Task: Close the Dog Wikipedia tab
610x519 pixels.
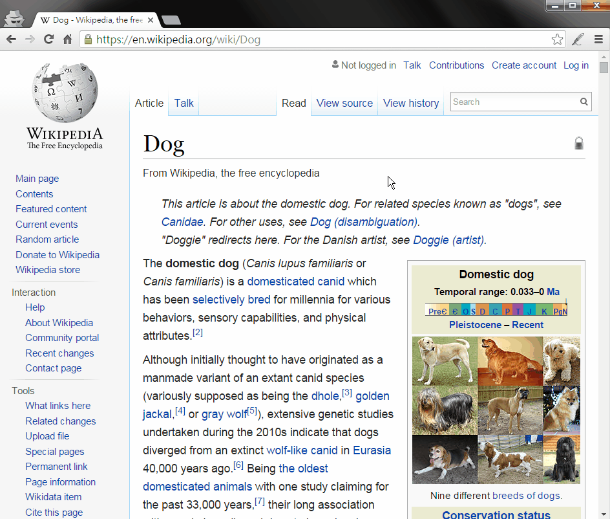Action: click(x=151, y=20)
